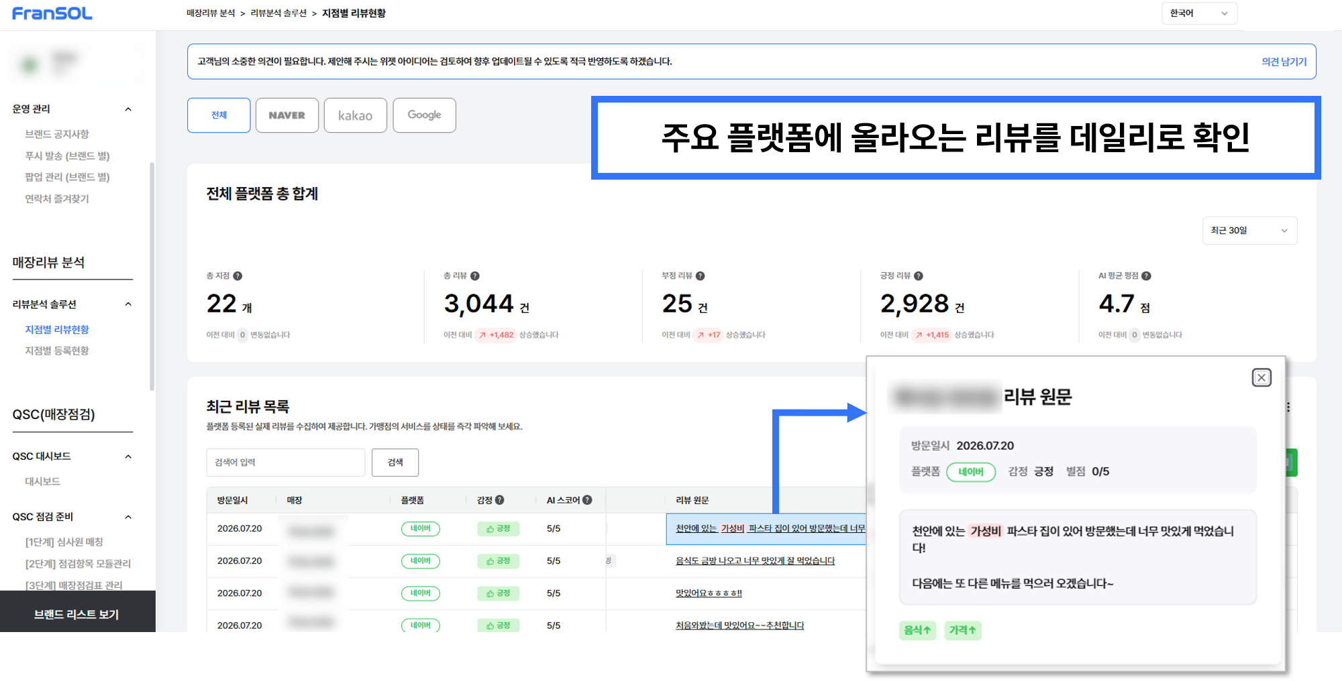The image size is (1342, 681).
Task: Select the 전체 platform tab
Action: pos(219,115)
